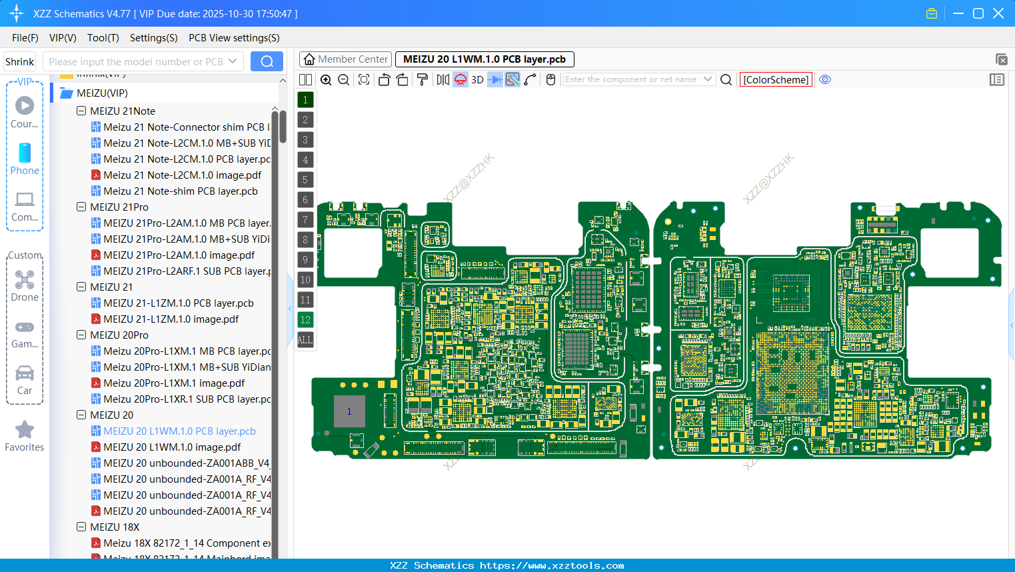Collapse the MEIZU 21Note group
1015x572 pixels.
coord(81,111)
